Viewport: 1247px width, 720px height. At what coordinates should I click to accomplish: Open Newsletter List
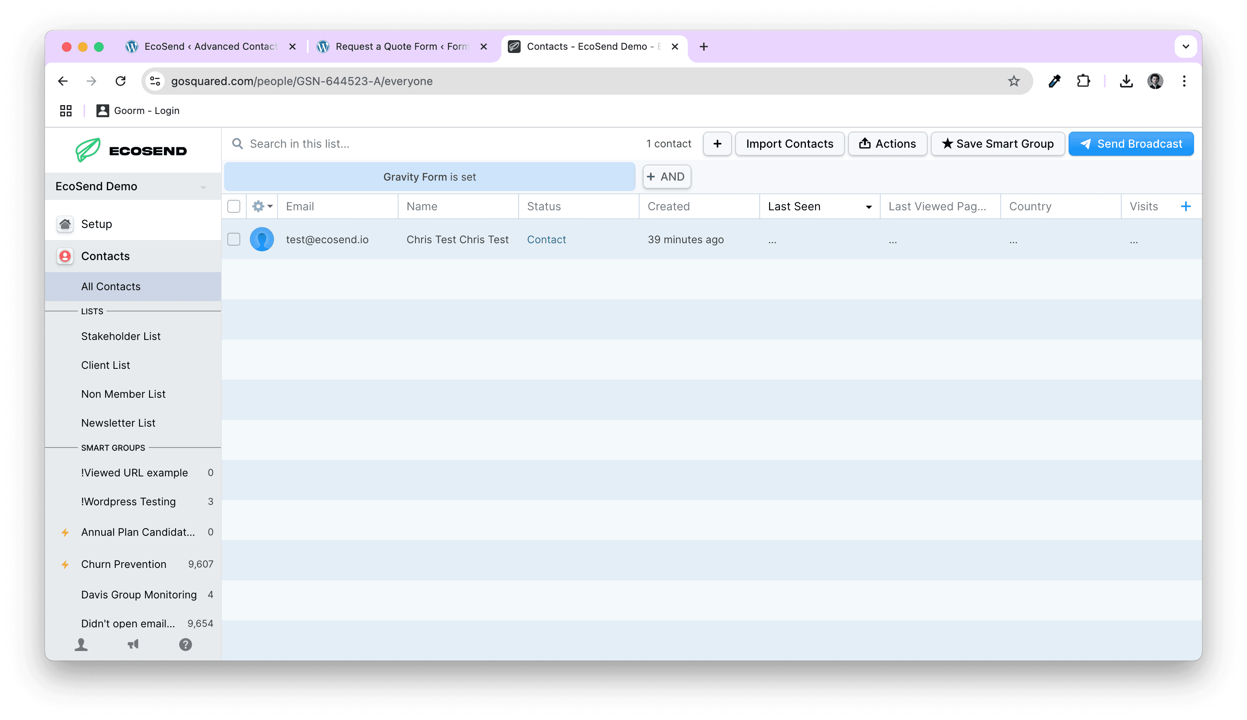[118, 423]
